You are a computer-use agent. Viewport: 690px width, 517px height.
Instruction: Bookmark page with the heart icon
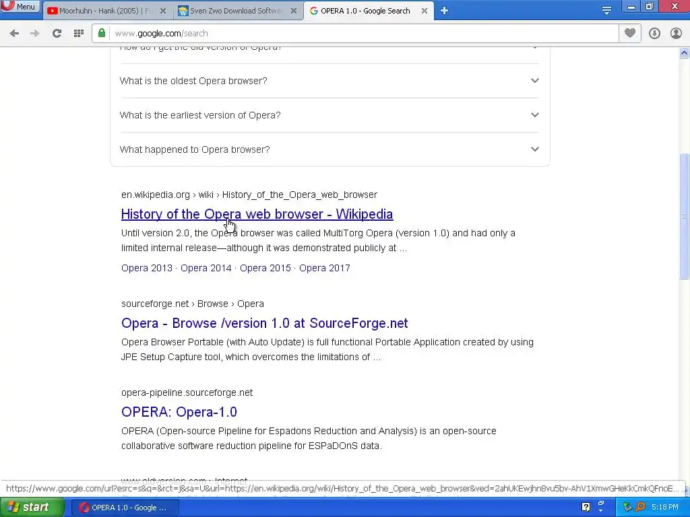click(630, 33)
